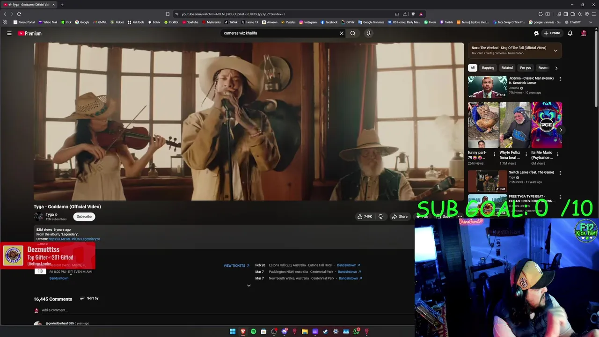This screenshot has width=599, height=337.
Task: Open the EMPIRE.lnk.to/LegendaryYo stream link
Action: [x=74, y=239]
